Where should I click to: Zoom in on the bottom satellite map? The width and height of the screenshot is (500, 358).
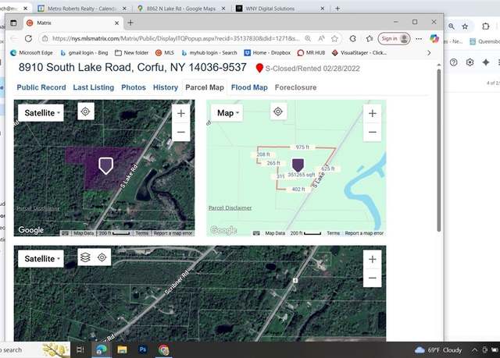pyautogui.click(x=373, y=259)
